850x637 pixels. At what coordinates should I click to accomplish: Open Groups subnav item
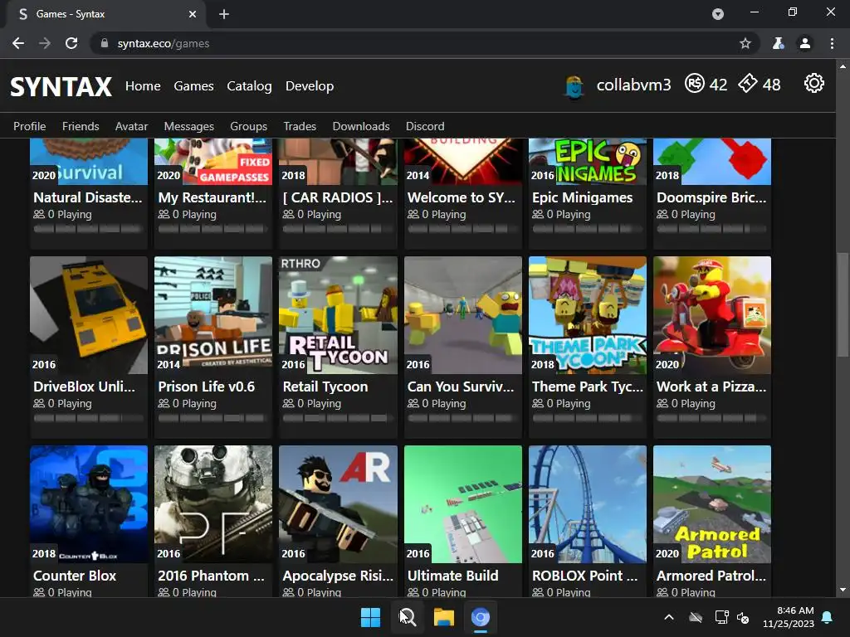point(248,126)
